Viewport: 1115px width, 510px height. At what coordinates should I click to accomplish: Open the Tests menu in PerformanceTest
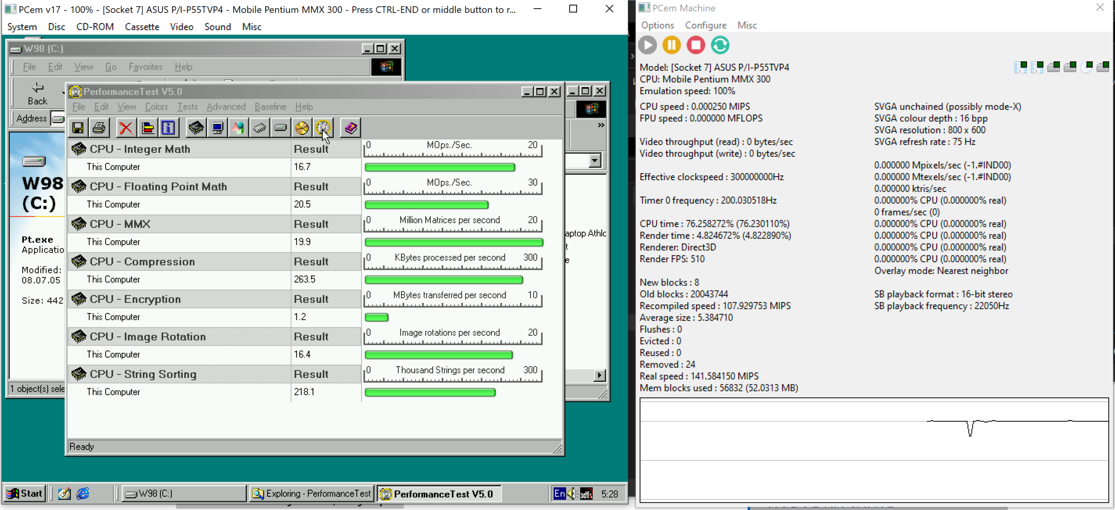(187, 107)
